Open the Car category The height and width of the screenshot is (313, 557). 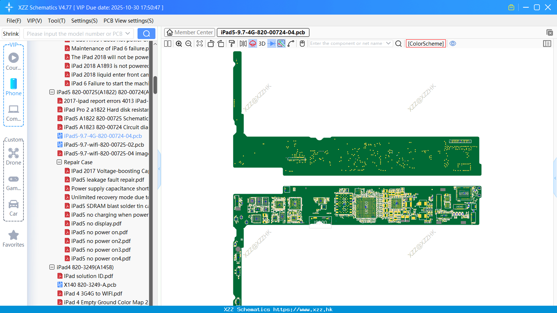pos(14,208)
